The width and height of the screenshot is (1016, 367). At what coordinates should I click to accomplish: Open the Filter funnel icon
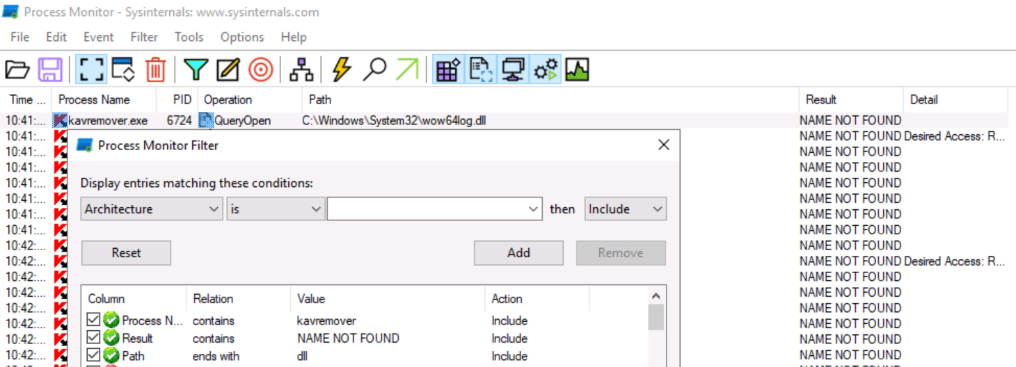(x=196, y=70)
